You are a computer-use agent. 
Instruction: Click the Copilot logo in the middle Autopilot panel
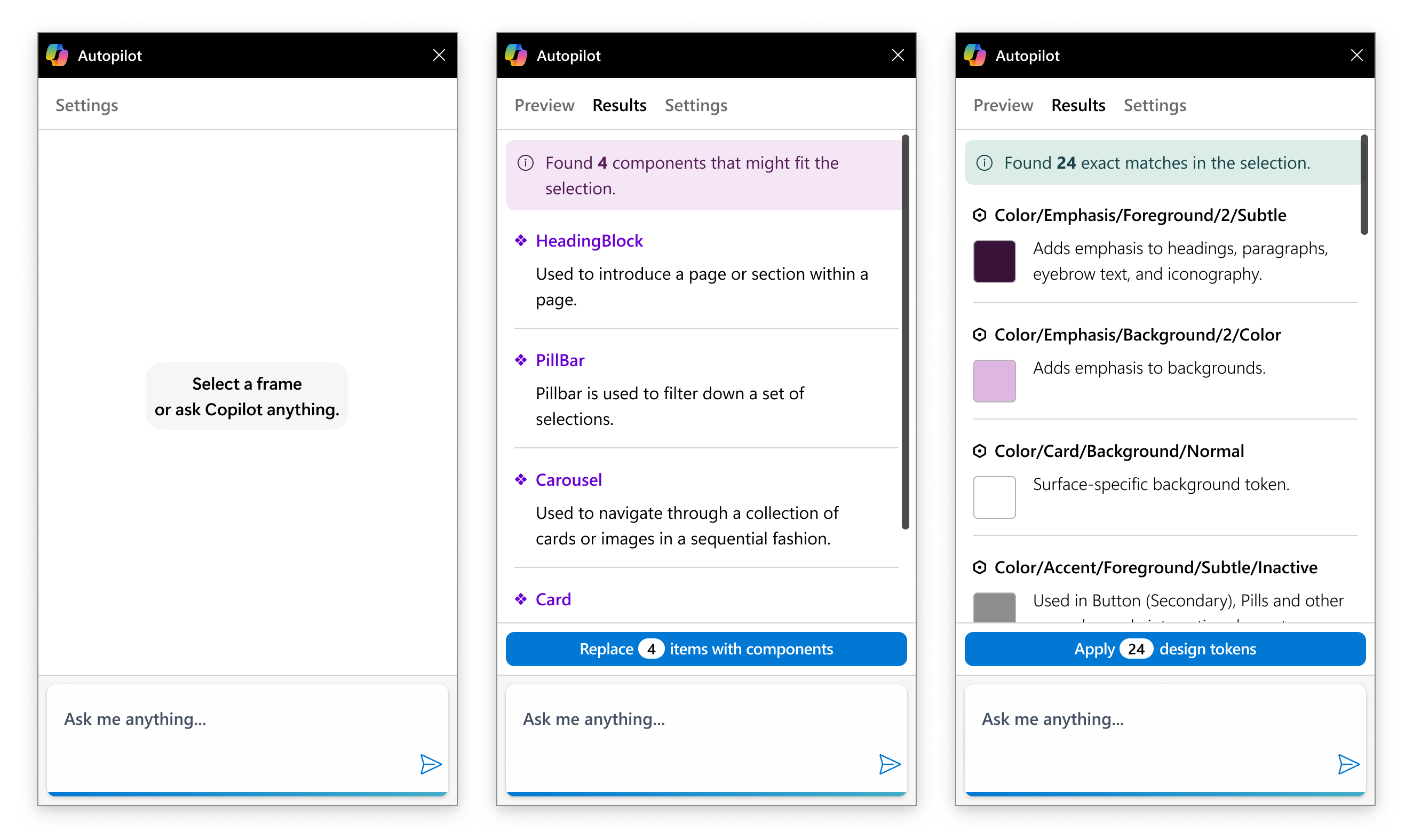(x=516, y=56)
